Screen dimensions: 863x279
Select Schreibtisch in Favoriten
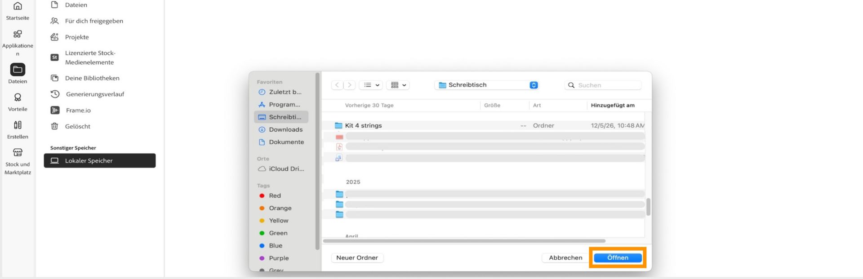(281, 117)
